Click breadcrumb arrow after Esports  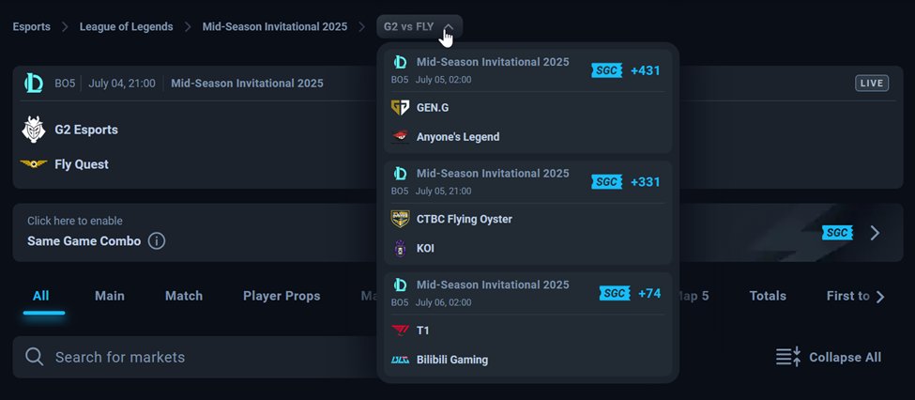click(66, 27)
